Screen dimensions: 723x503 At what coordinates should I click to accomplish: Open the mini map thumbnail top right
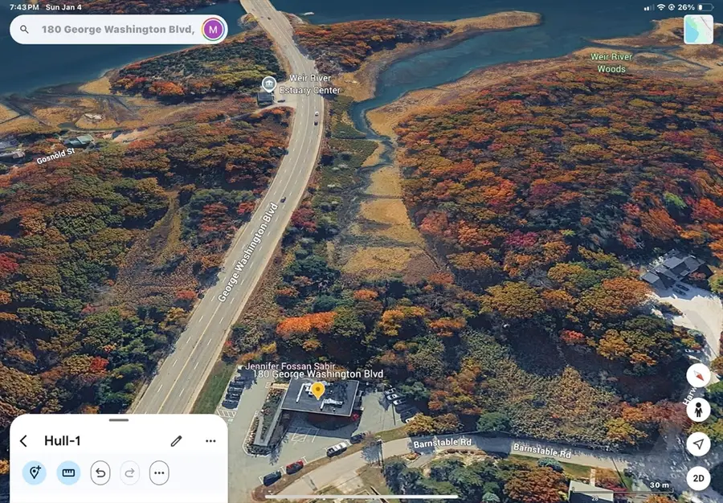(x=697, y=30)
